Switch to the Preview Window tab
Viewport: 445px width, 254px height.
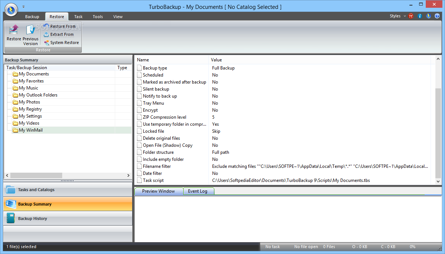point(158,191)
